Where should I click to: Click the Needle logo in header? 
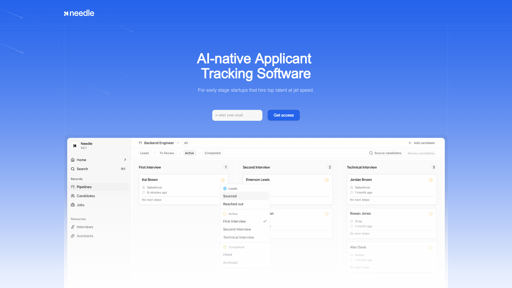[79, 13]
